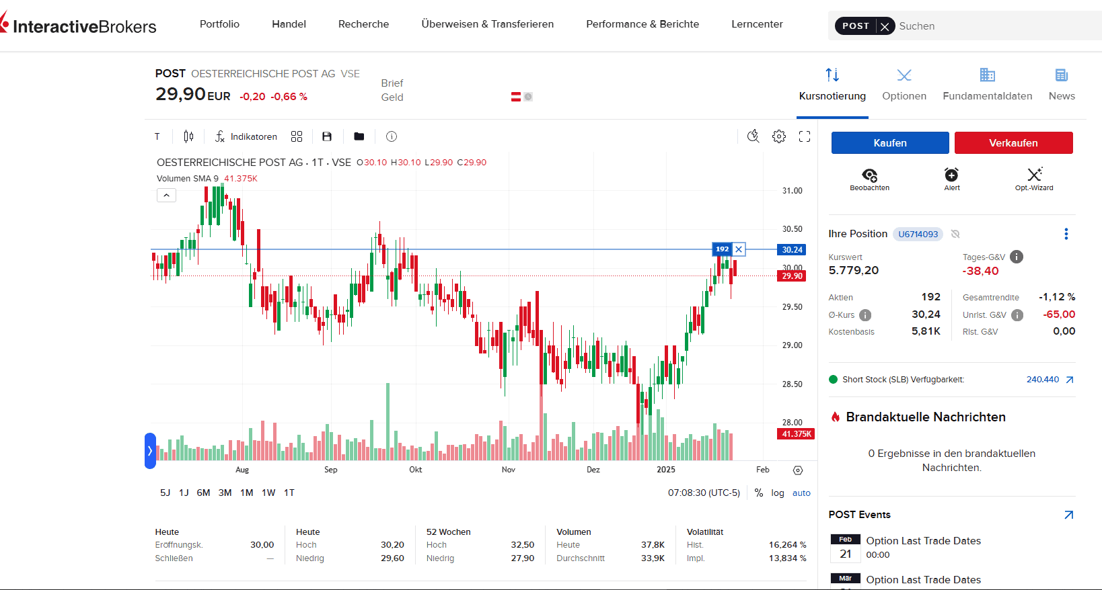Click the Kaufen button
Screen dimensions: 1102x590
click(x=890, y=143)
